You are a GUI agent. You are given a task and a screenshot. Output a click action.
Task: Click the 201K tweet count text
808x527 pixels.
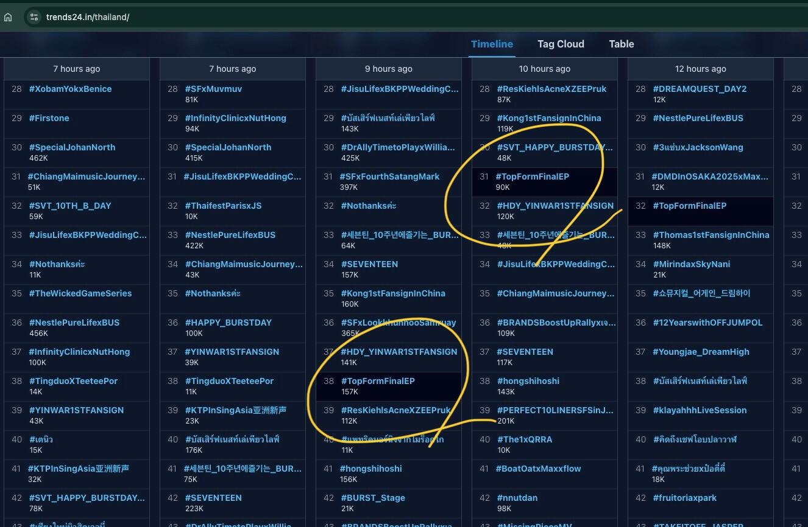coord(506,421)
